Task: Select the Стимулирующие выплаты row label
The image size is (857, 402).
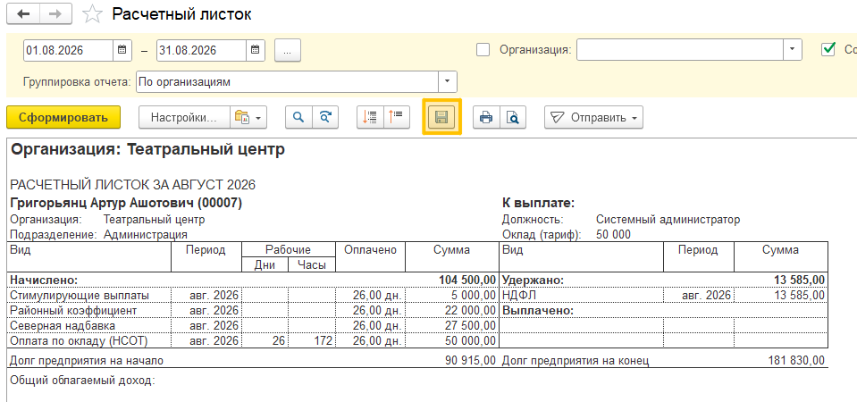Action: click(x=80, y=296)
